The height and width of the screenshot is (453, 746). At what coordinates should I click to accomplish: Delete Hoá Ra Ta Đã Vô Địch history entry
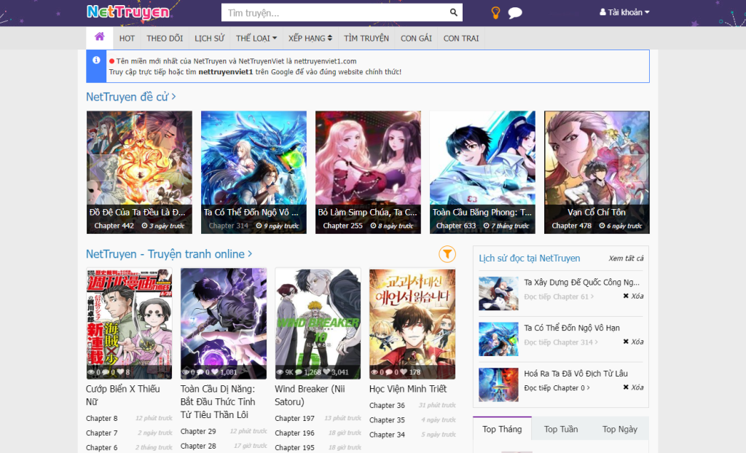click(633, 387)
